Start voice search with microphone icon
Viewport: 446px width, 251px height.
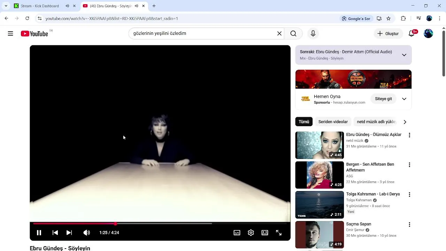pos(313,33)
